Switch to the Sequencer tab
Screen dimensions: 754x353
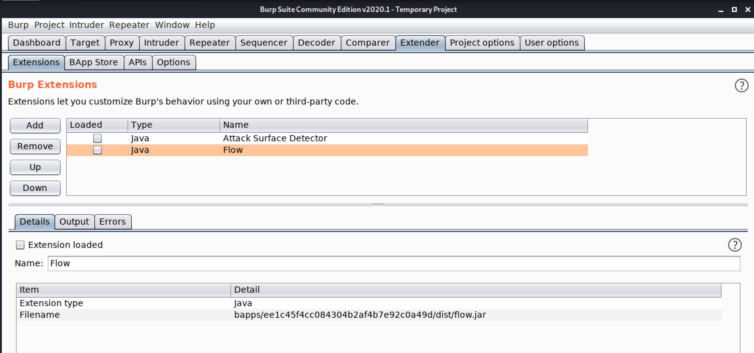(264, 43)
